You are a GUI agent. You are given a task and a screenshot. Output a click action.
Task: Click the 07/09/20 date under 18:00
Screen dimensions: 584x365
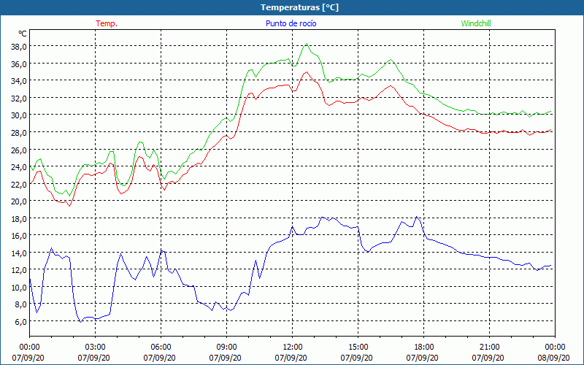click(423, 358)
